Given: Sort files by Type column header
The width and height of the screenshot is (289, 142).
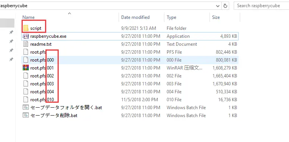Looking at the screenshot, I should click(x=172, y=17).
